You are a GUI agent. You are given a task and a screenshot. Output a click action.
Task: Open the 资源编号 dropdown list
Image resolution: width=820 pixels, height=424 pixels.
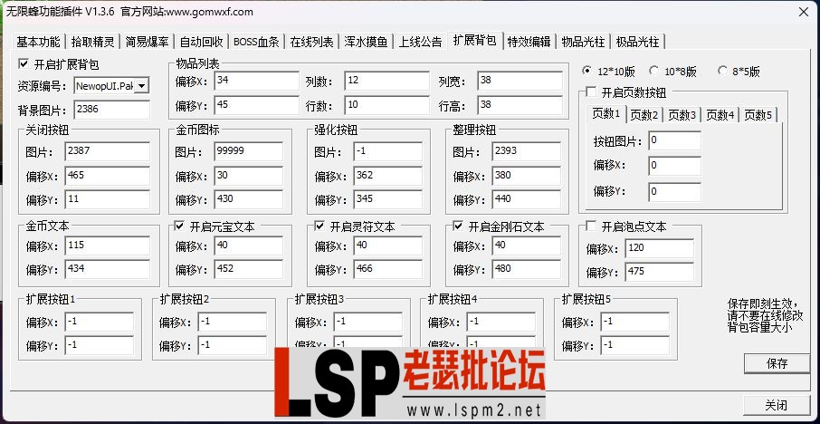[x=142, y=85]
